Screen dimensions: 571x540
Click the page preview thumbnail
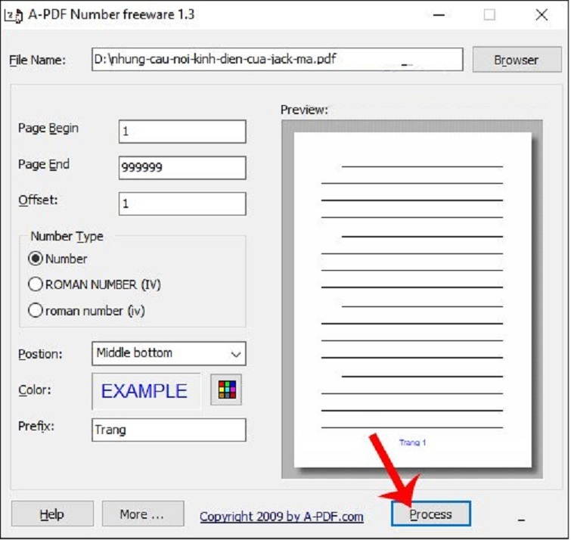(412, 299)
